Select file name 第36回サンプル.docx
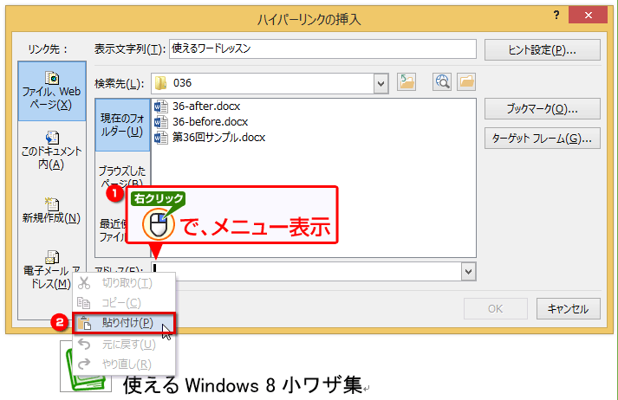 click(x=218, y=138)
